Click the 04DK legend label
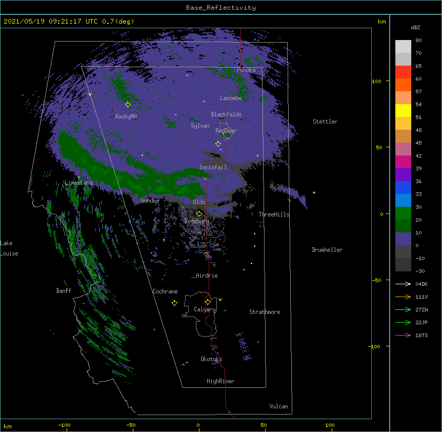Screen dimensions: 442x432 tap(421, 284)
